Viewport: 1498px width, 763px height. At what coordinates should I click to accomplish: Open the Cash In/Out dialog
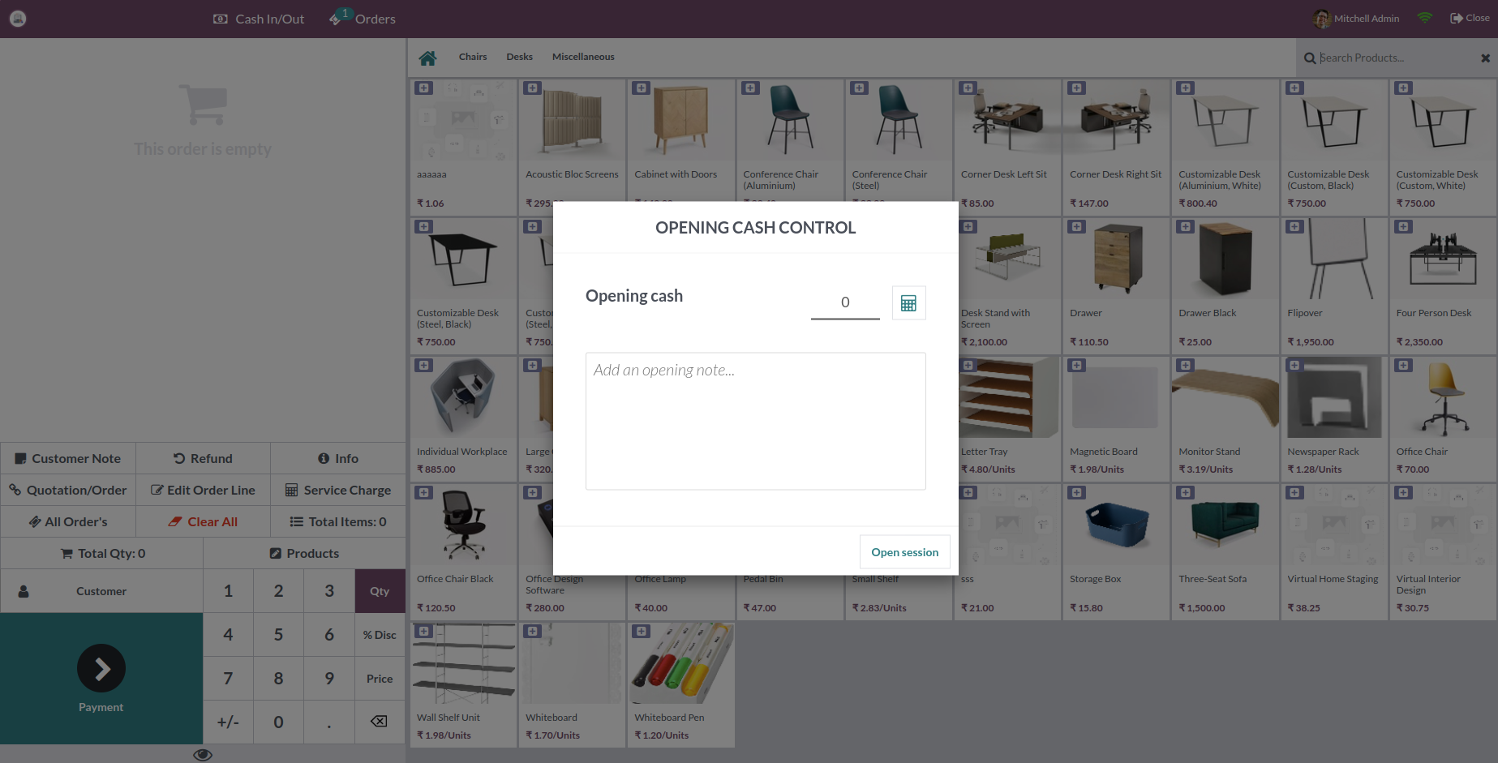point(258,18)
